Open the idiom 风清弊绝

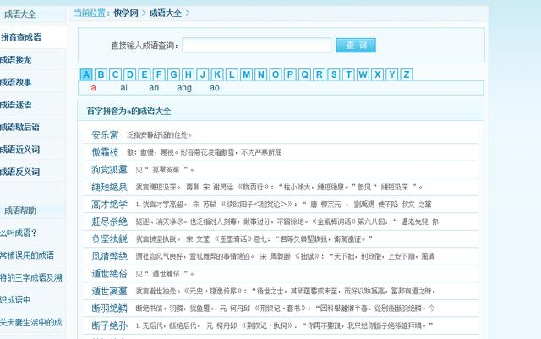[x=109, y=256]
